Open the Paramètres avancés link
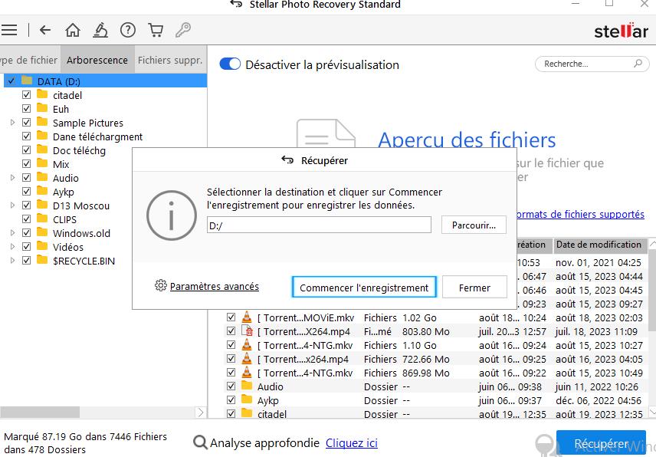Viewport: 656px width, 457px height. point(214,287)
